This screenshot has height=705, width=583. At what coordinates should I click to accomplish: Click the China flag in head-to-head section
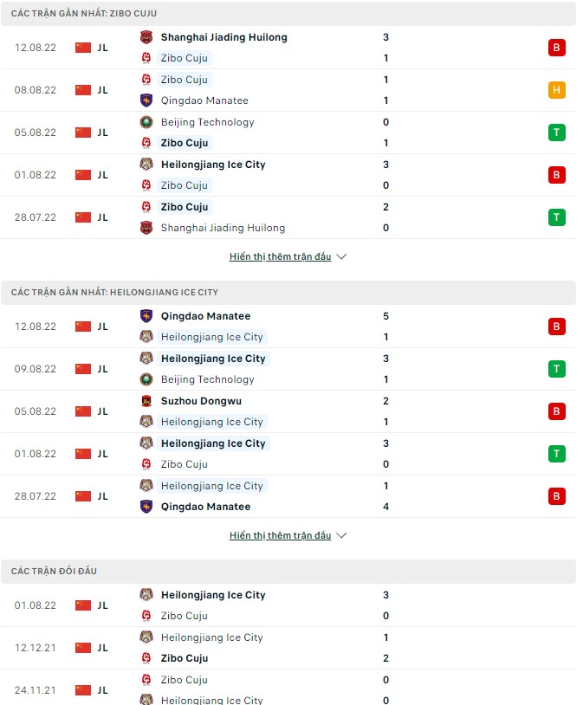click(82, 605)
